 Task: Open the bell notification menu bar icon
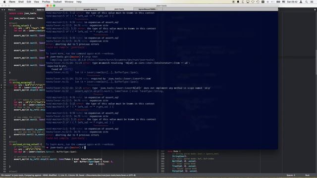238,2
